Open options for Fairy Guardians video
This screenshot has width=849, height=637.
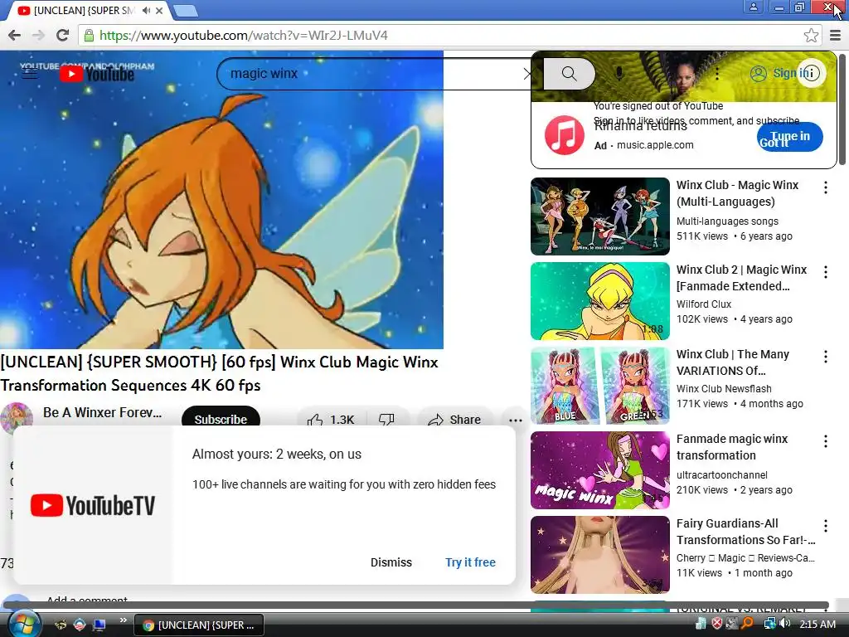(825, 526)
